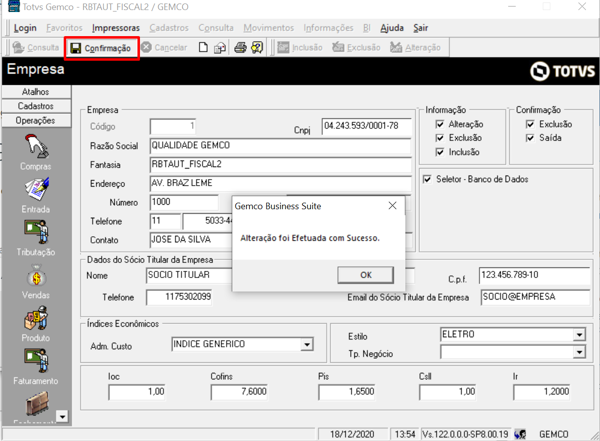The image size is (600, 441).
Task: Click the Número field showing 1000
Action: (x=184, y=202)
